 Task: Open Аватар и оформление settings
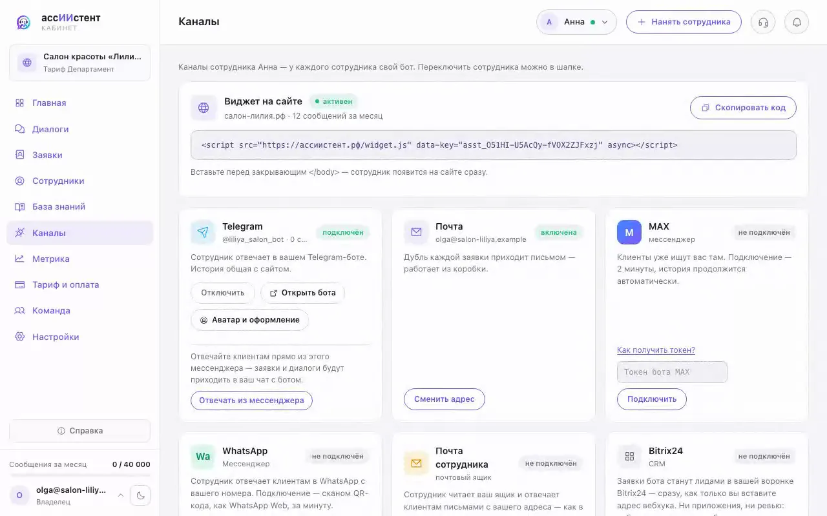249,320
